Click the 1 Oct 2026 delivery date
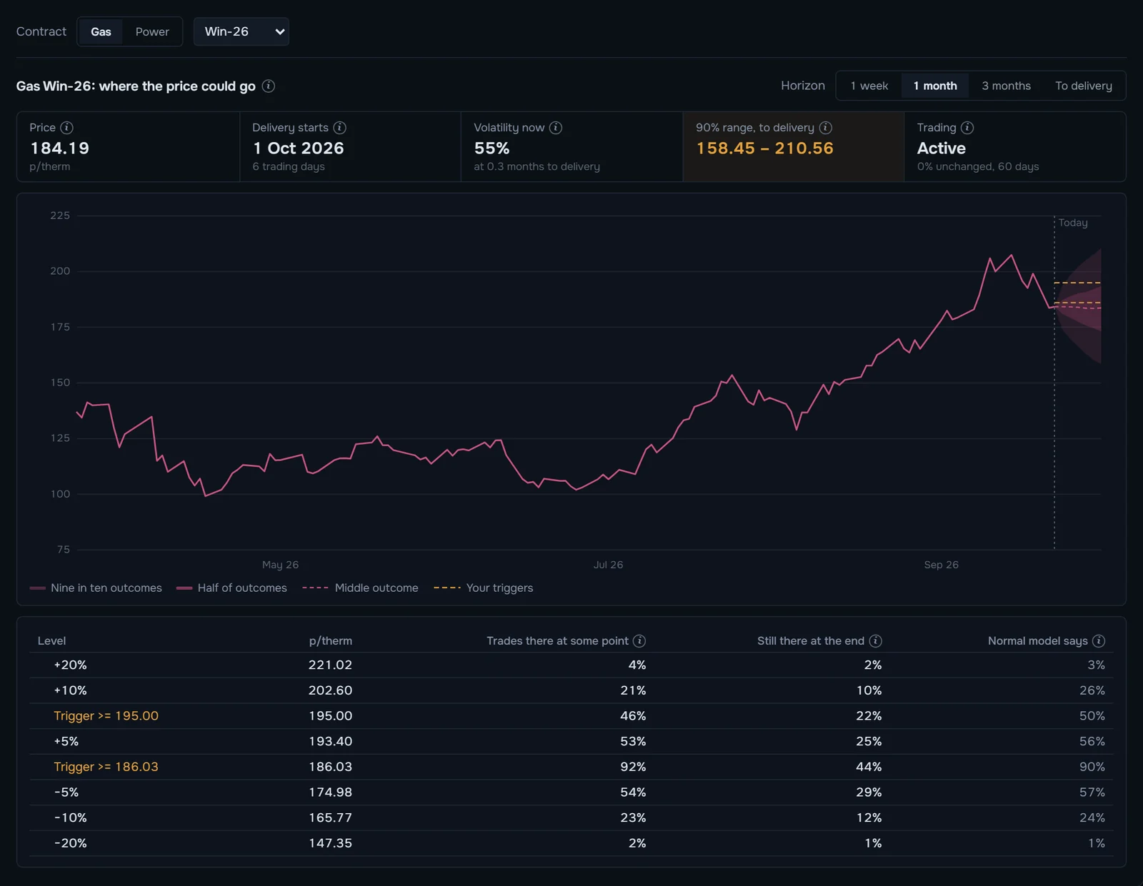Screen dimensions: 1143x886 [x=298, y=148]
